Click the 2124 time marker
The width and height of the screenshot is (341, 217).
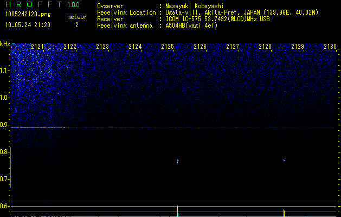135,47
